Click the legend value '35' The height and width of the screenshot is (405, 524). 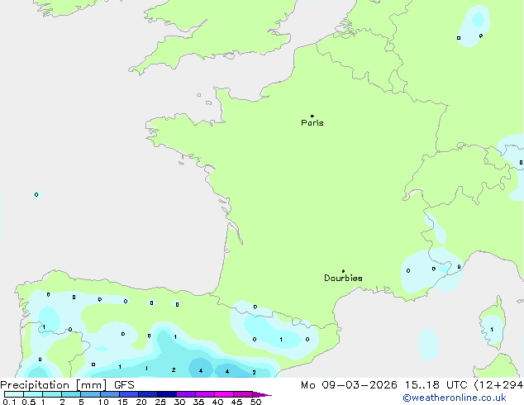click(x=198, y=402)
